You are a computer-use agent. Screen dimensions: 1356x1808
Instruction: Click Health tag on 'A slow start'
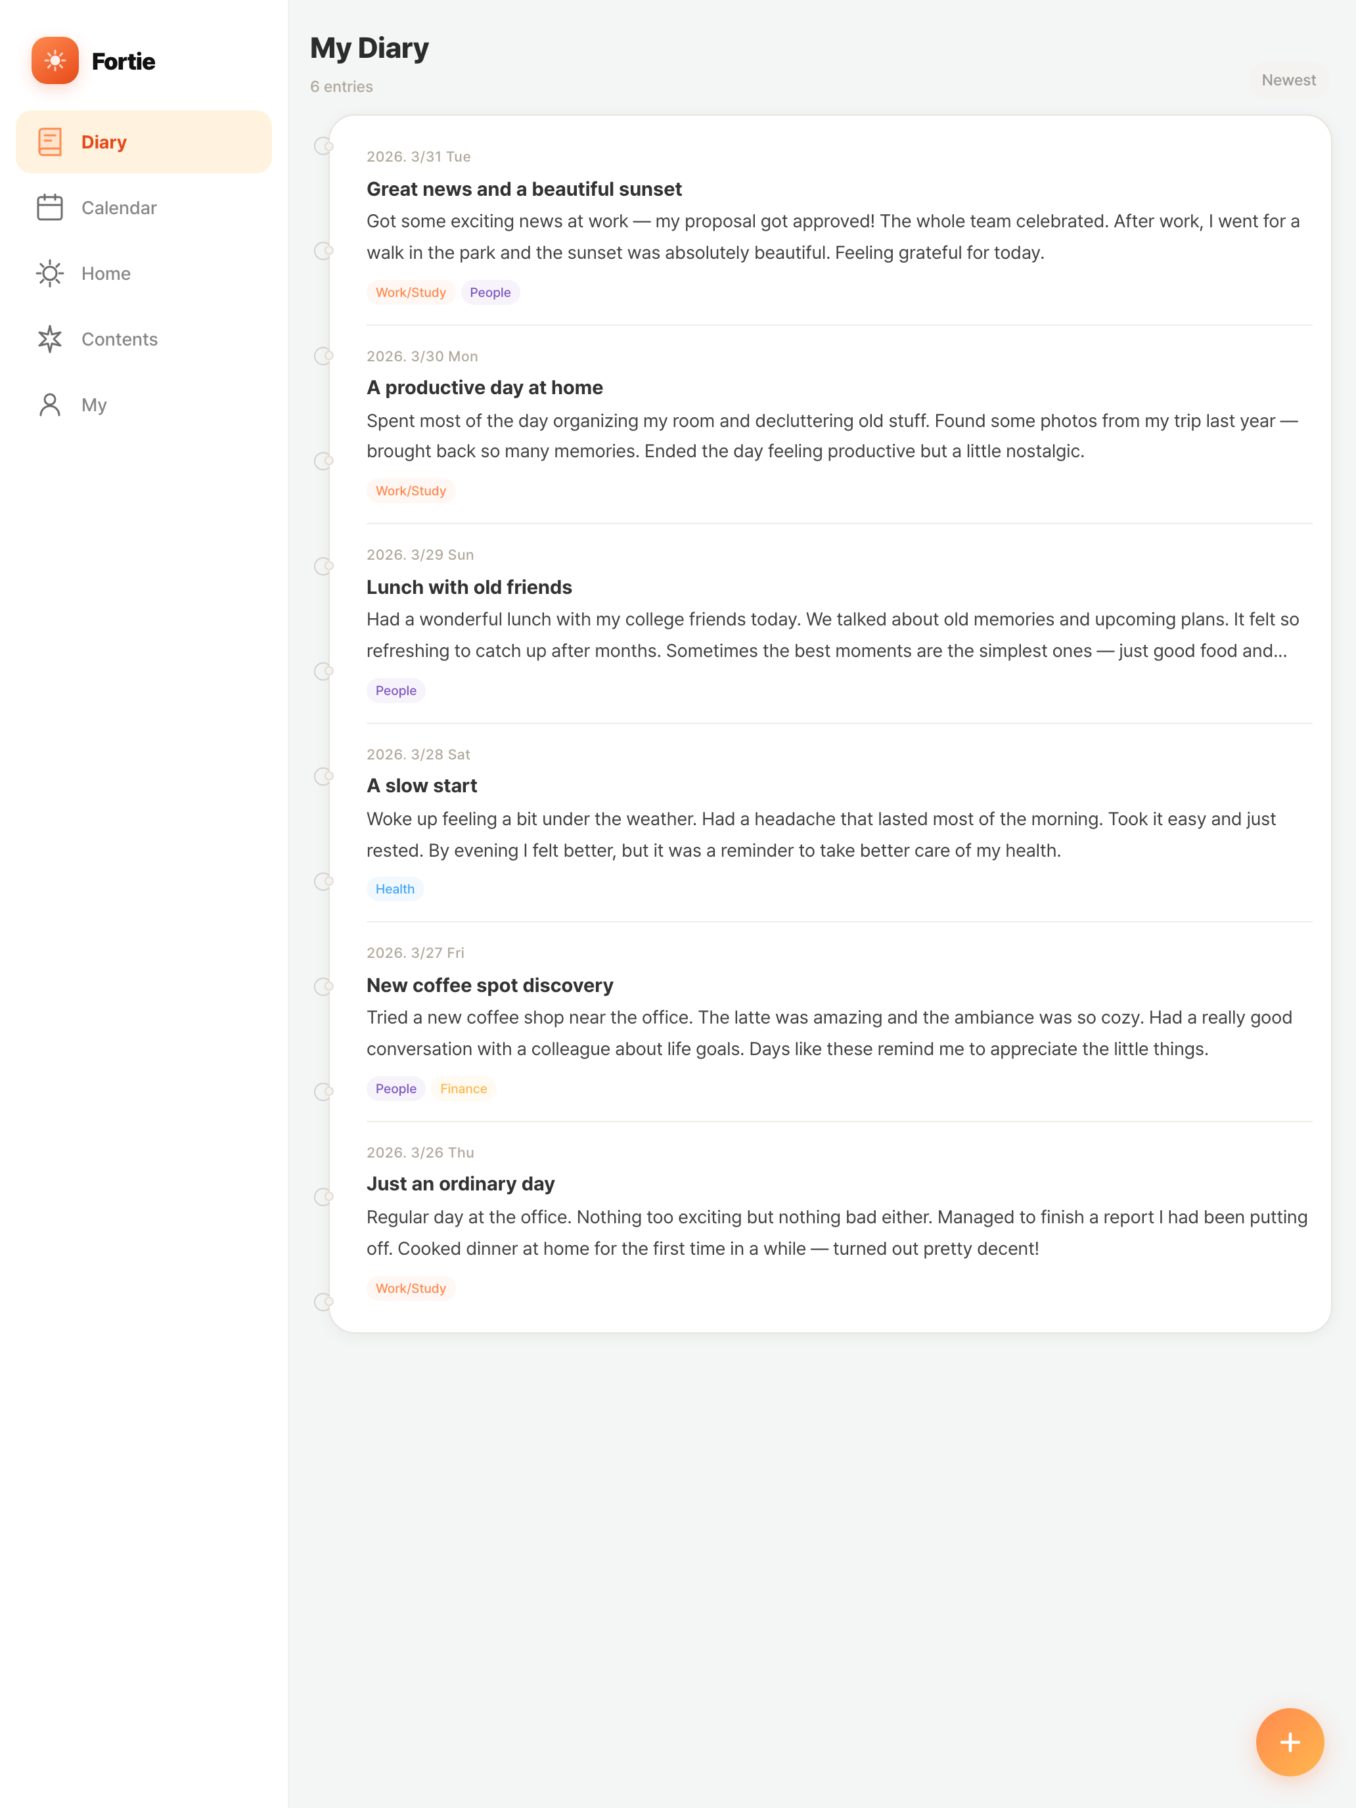(x=395, y=888)
